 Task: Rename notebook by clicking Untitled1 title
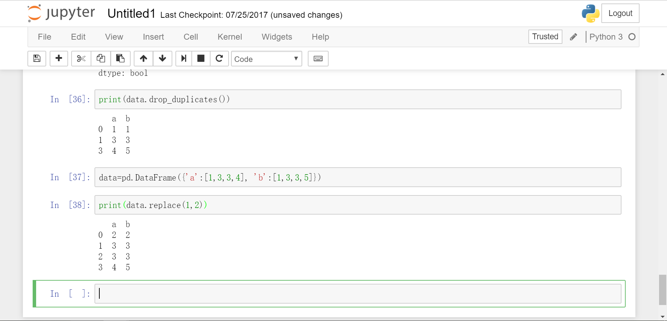tap(131, 14)
